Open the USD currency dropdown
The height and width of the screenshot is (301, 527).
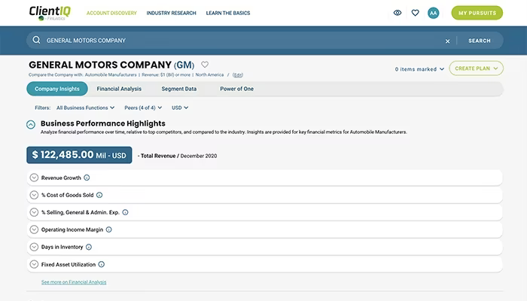click(180, 108)
